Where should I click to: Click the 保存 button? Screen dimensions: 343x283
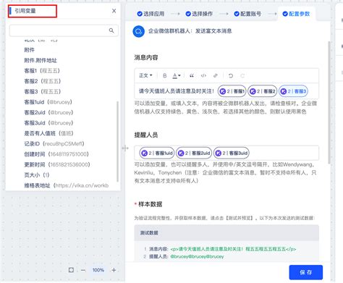pos(306,272)
